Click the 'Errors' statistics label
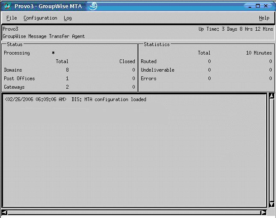The height and width of the screenshot is (218, 276). coord(148,78)
